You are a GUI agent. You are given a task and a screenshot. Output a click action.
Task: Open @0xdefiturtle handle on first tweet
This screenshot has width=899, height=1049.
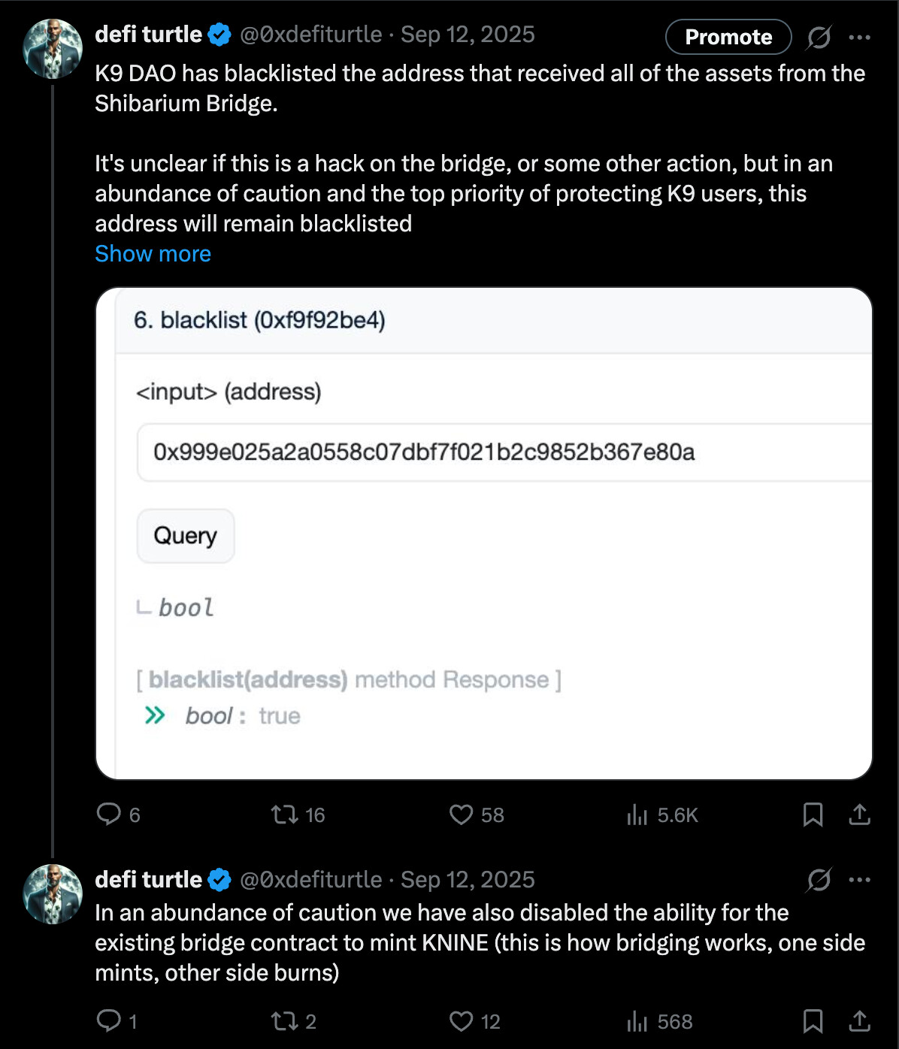tap(310, 35)
